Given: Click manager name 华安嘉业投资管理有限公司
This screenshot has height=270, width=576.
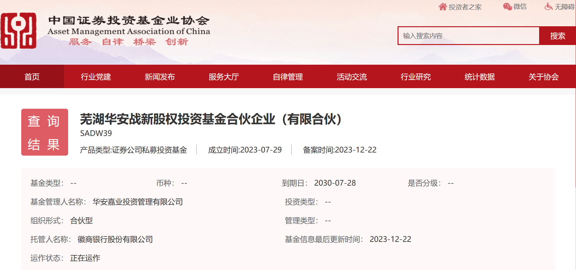Looking at the screenshot, I should (138, 202).
